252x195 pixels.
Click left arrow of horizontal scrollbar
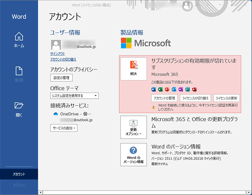pos(41,192)
